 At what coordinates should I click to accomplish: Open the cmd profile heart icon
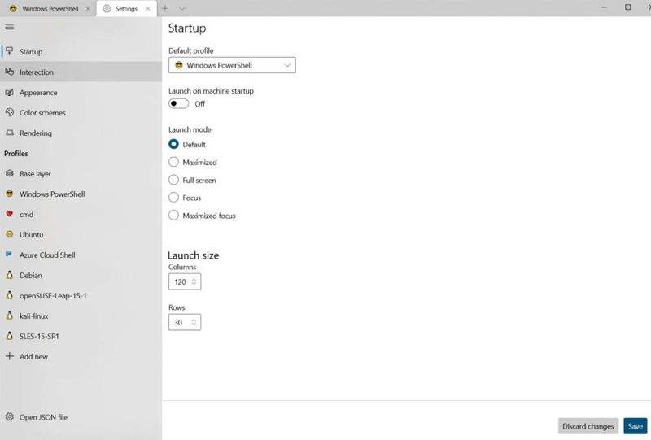[x=10, y=215]
